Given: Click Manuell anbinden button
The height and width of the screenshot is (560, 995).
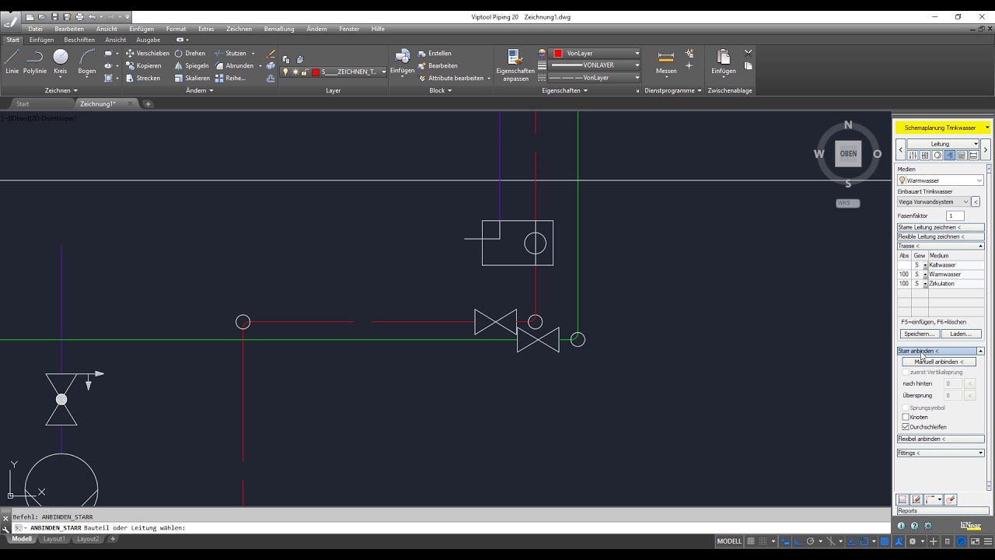Looking at the screenshot, I should coord(939,362).
